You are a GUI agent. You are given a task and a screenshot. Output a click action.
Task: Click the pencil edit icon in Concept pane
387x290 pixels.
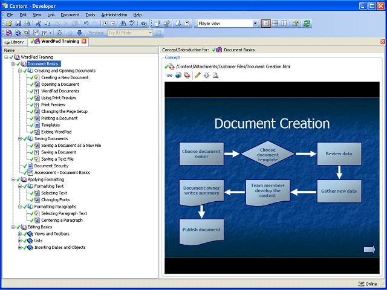click(x=198, y=75)
